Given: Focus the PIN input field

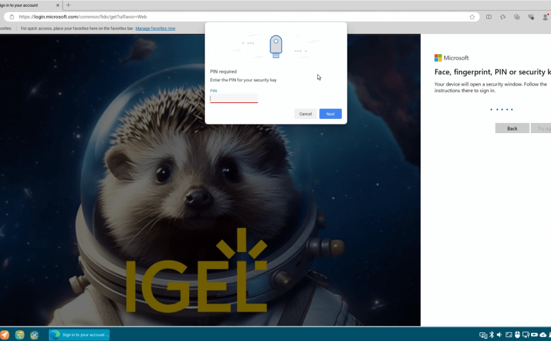Looking at the screenshot, I should point(234,98).
